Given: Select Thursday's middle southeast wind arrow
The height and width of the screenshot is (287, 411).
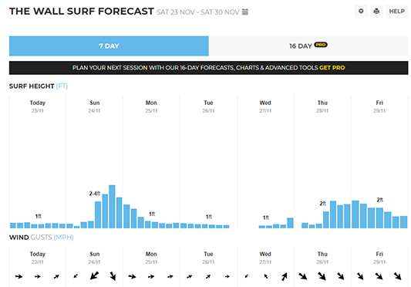Looking at the screenshot, I should tap(322, 276).
